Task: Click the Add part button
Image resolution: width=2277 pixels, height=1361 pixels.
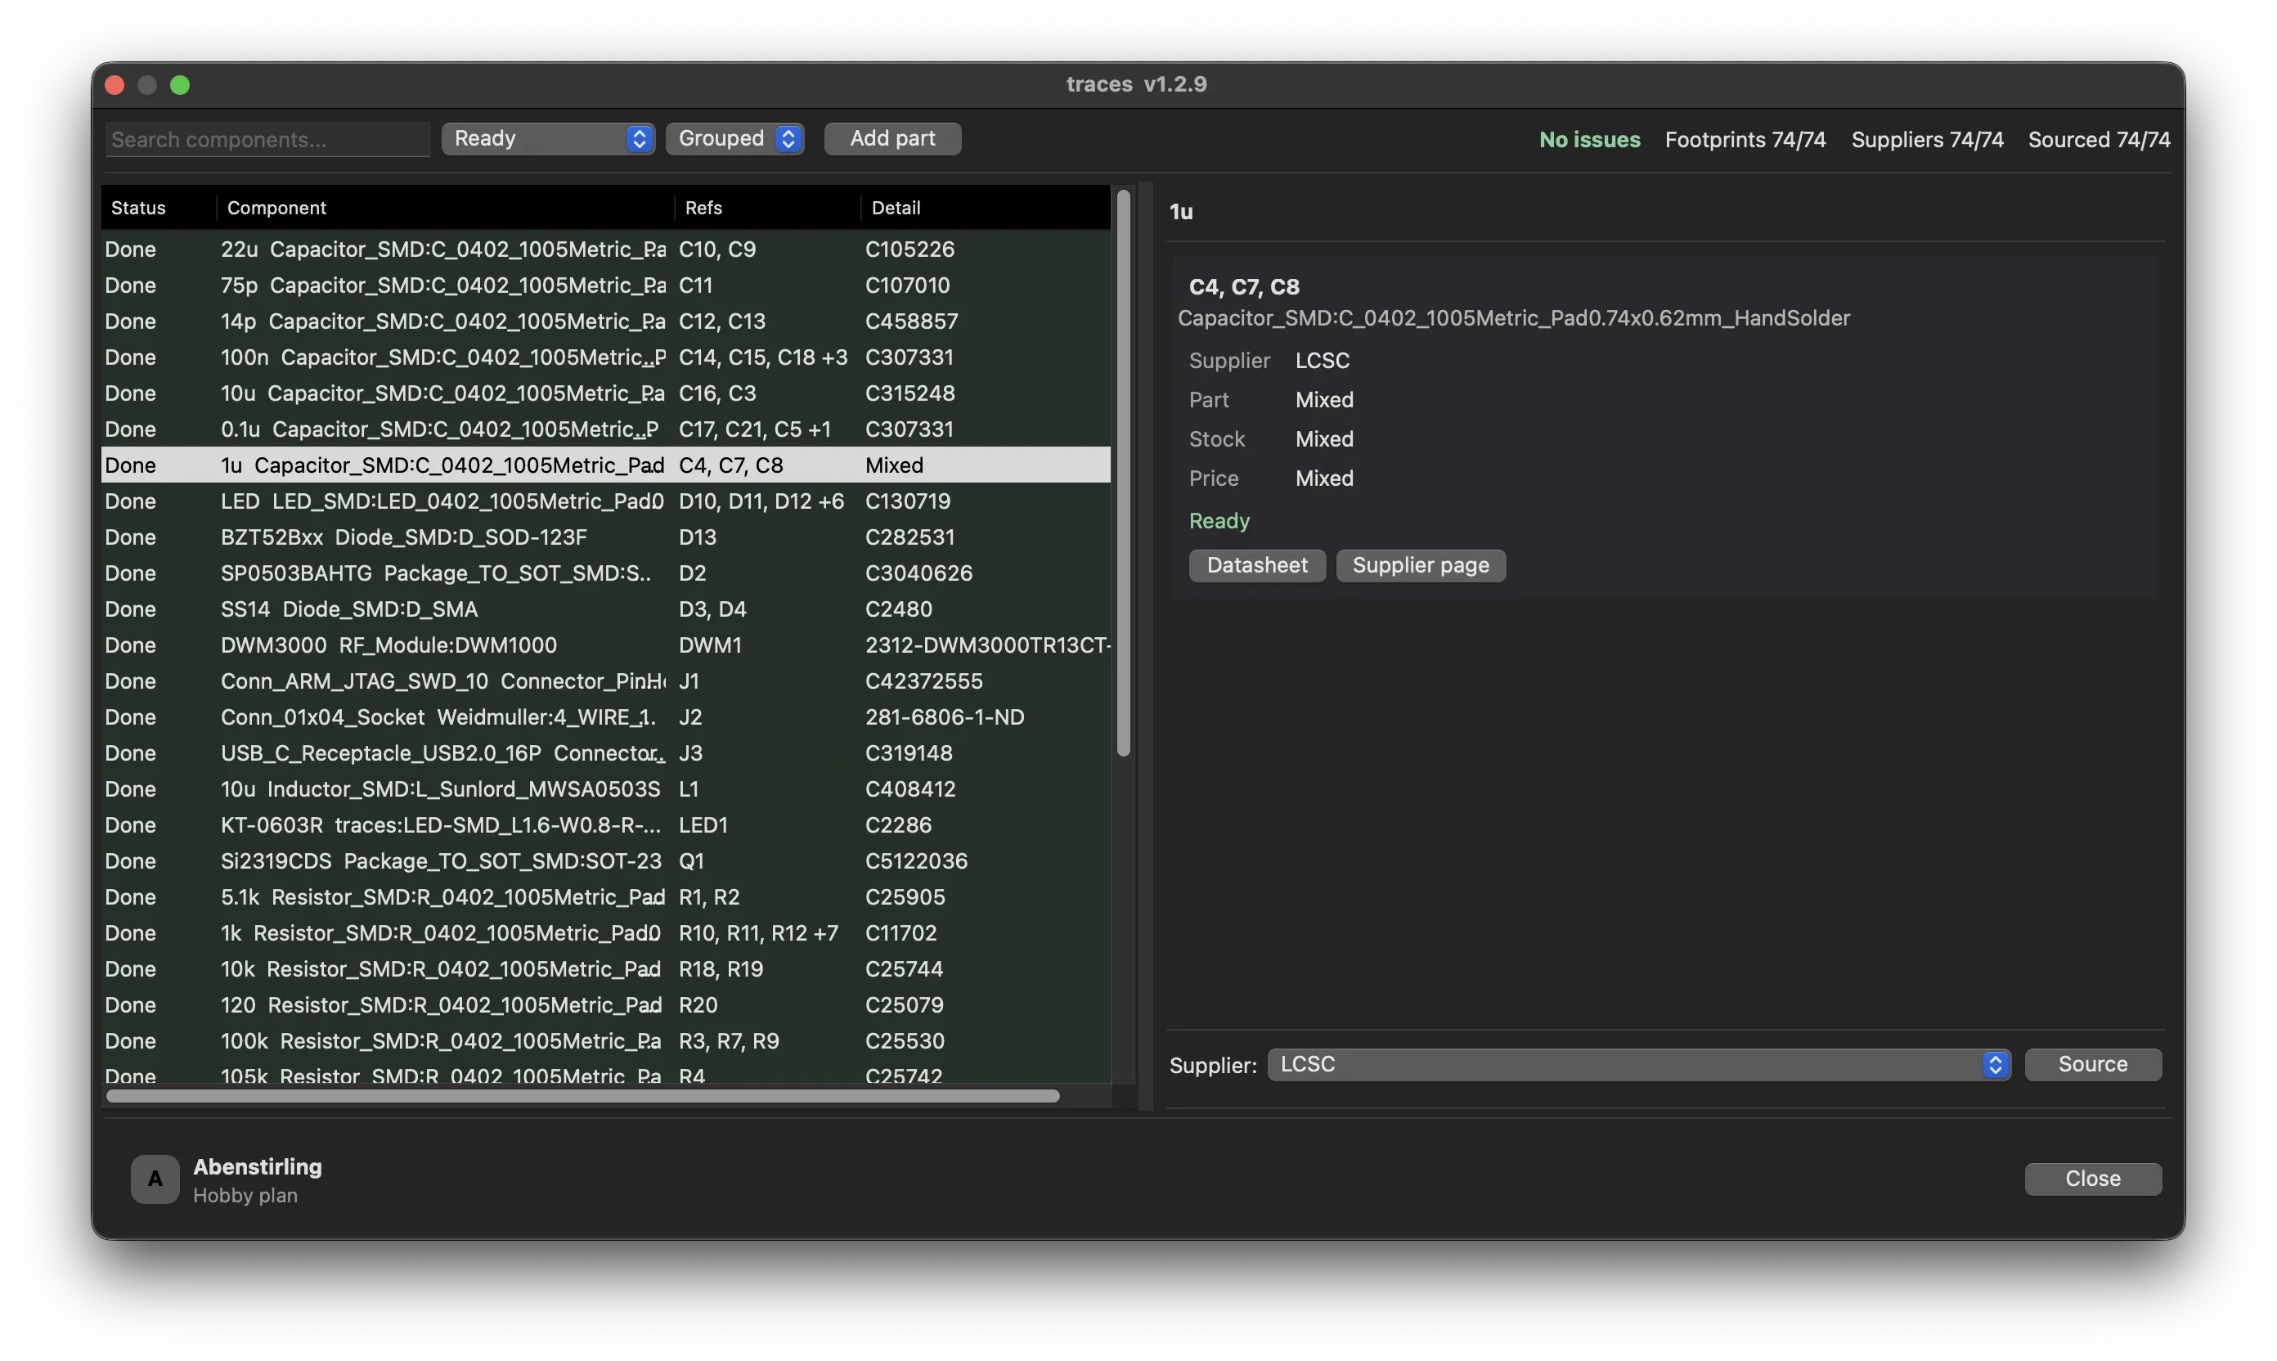Action: (x=892, y=138)
